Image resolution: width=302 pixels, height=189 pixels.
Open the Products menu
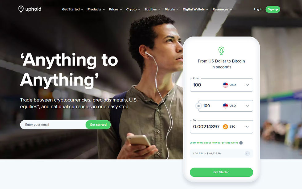[x=96, y=10]
